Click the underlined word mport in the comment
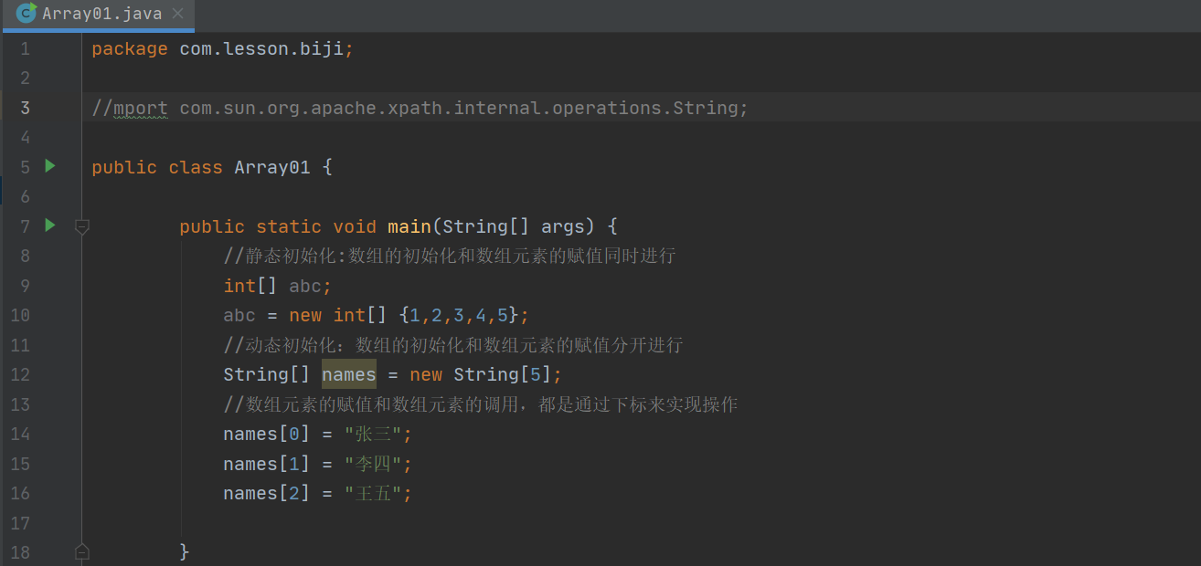1201x566 pixels. coord(141,108)
